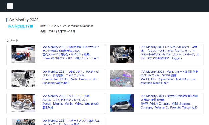This screenshot has height=125, width=209.
Task: Open the VW and Ford concept car report link
Action: coord(169,77)
